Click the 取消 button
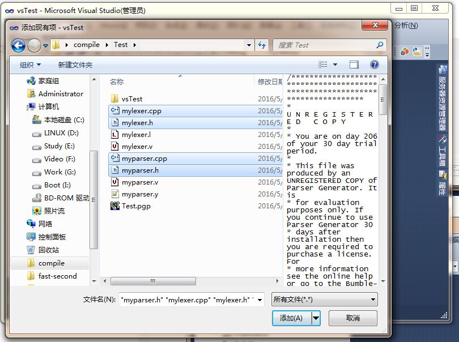 [x=352, y=318]
